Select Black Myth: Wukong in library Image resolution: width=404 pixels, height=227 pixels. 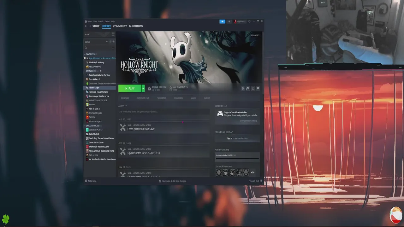pos(96,62)
